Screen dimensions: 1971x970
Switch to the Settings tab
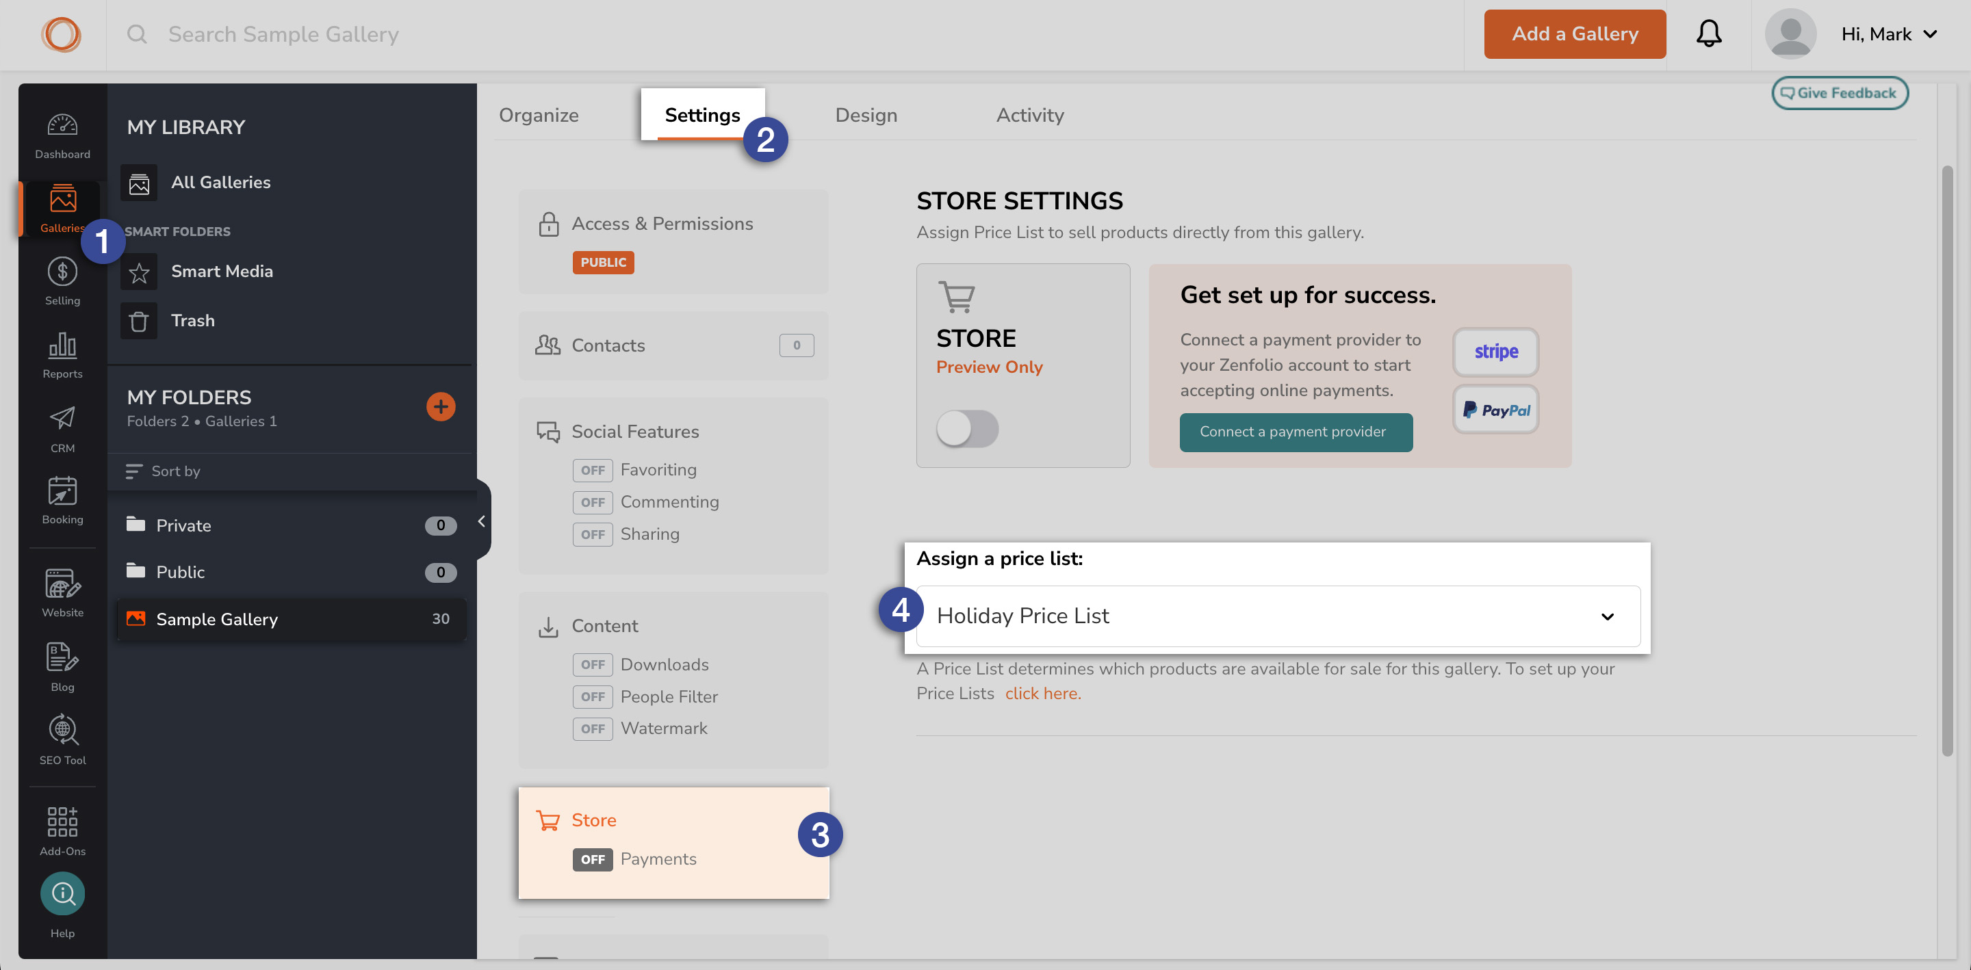click(x=702, y=115)
